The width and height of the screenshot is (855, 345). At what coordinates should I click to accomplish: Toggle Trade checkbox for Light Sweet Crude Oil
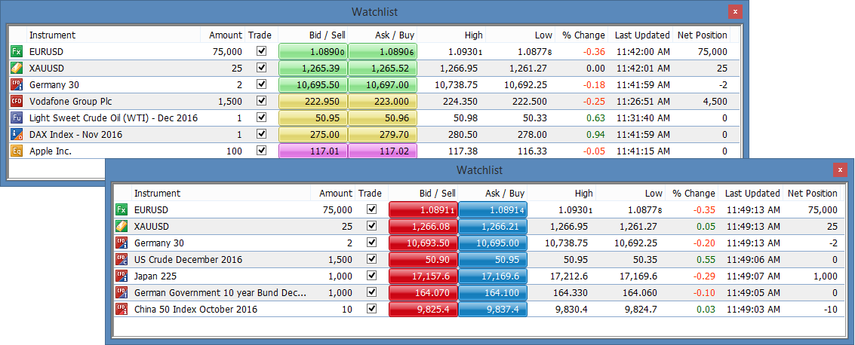tap(261, 117)
